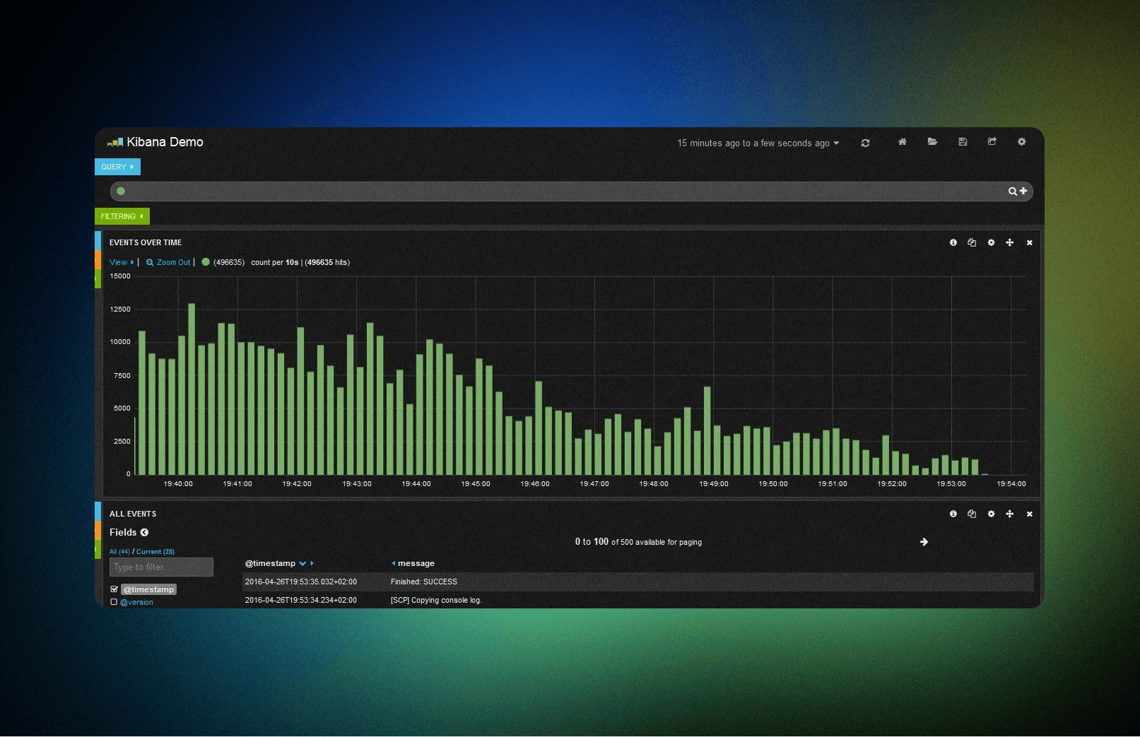Collapse the FILTERING section
Viewport: 1140px width, 737px height.
(122, 216)
